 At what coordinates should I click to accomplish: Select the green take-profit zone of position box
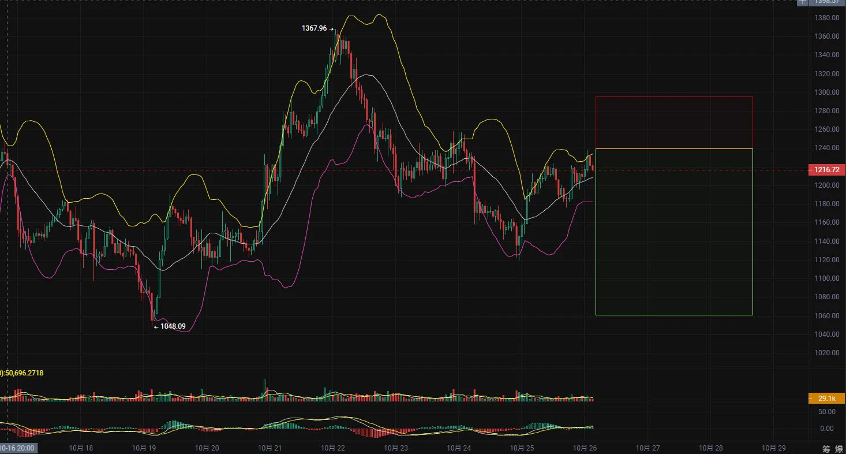tap(674, 232)
